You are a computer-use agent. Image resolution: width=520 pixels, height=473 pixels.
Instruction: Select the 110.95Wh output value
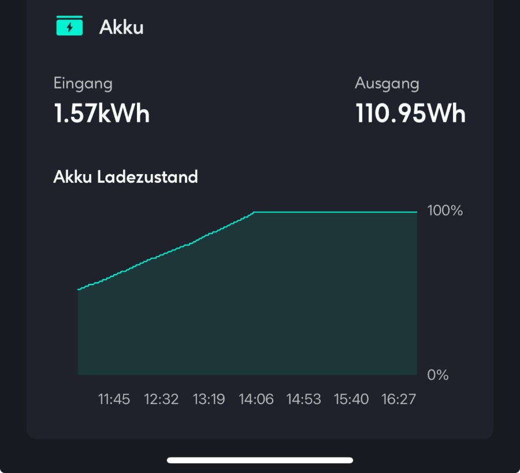pyautogui.click(x=411, y=113)
